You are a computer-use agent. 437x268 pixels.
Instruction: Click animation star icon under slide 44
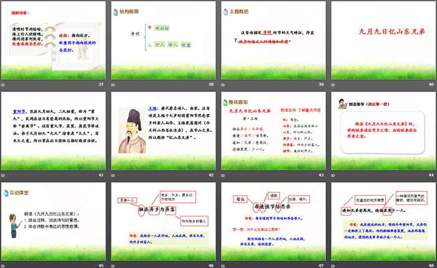[333, 175]
